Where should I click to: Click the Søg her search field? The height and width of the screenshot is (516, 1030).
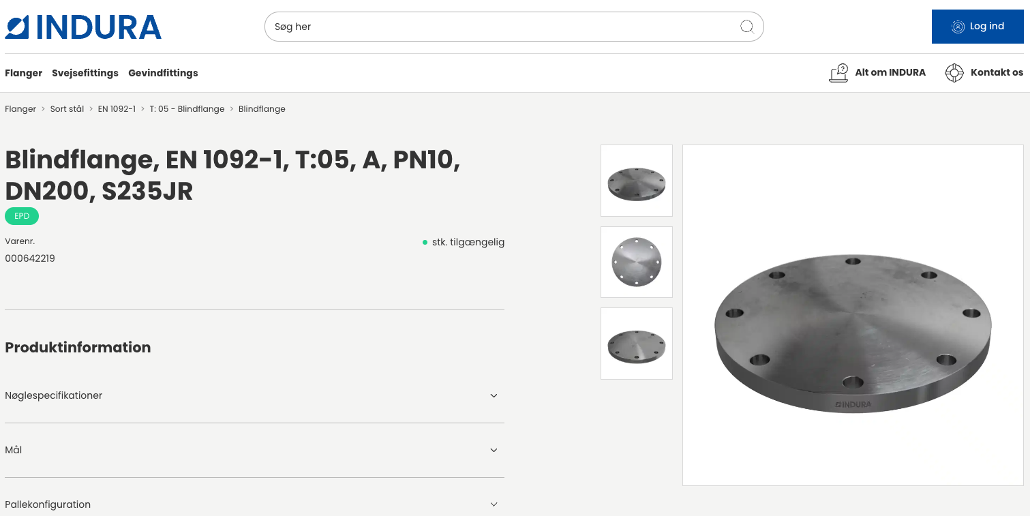pos(501,27)
